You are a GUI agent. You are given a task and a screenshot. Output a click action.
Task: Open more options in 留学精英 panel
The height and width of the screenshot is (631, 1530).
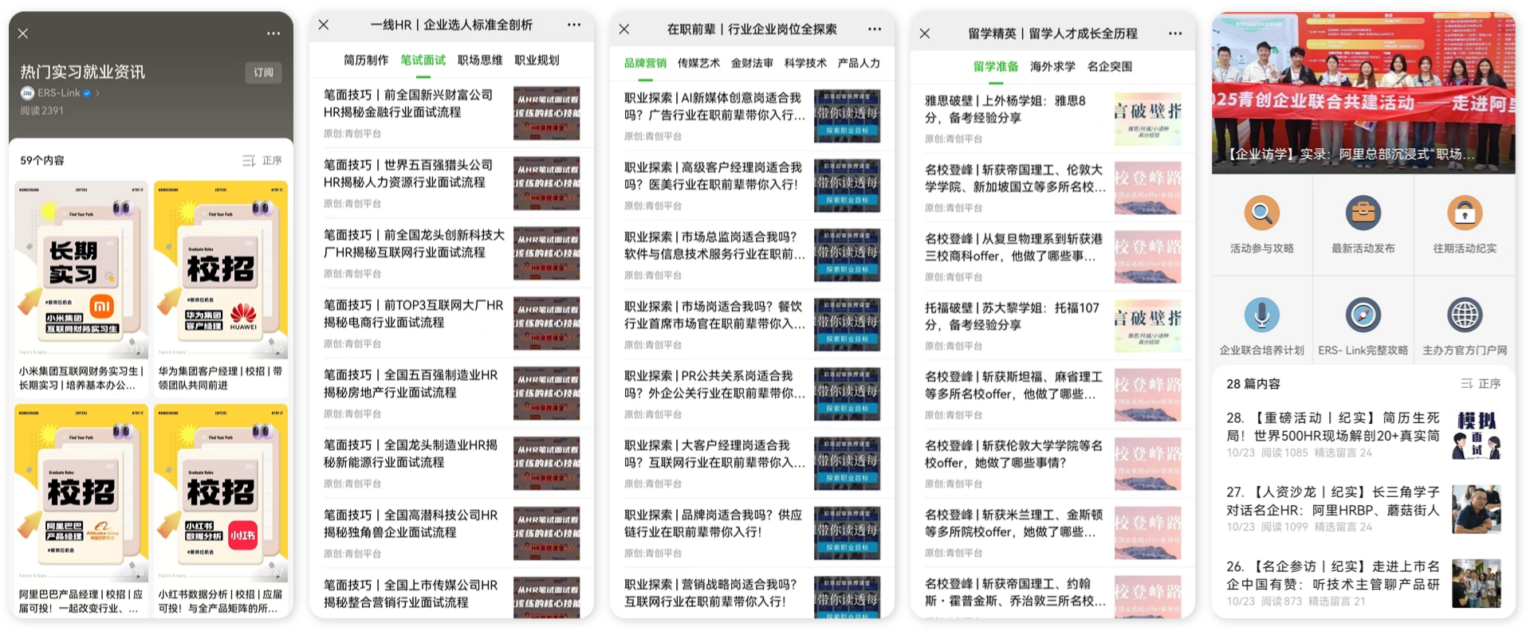point(1175,33)
